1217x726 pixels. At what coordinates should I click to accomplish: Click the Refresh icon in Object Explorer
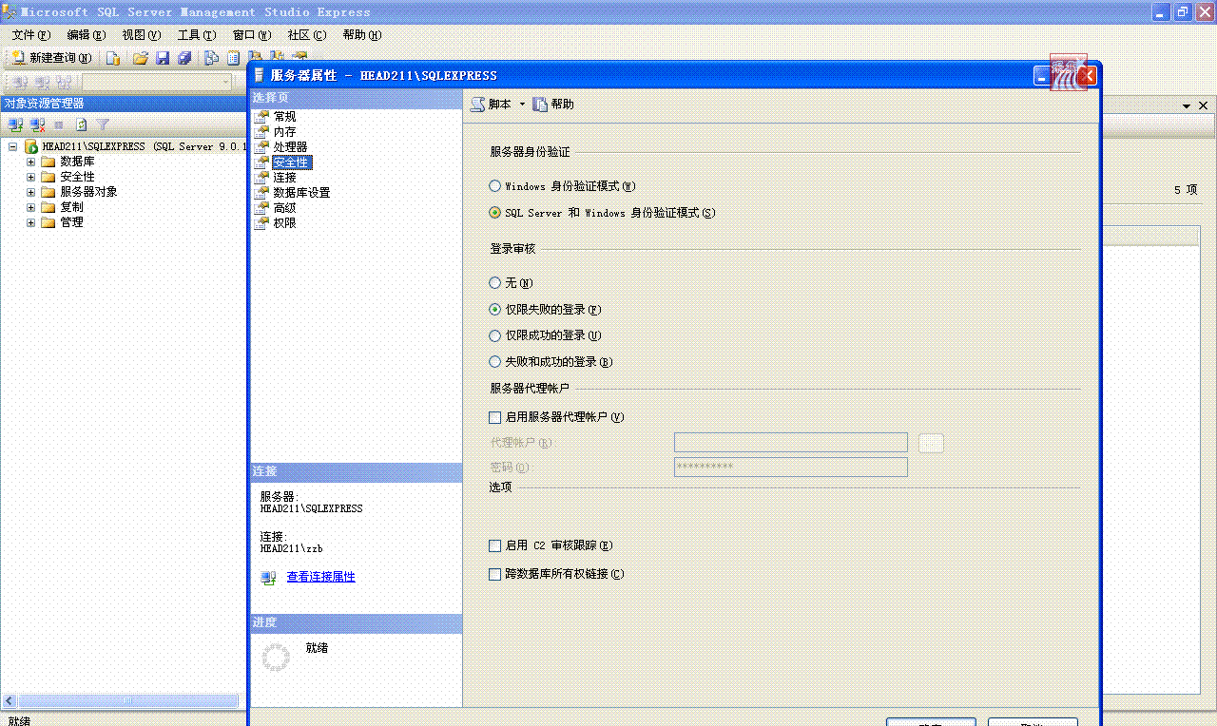pyautogui.click(x=81, y=124)
